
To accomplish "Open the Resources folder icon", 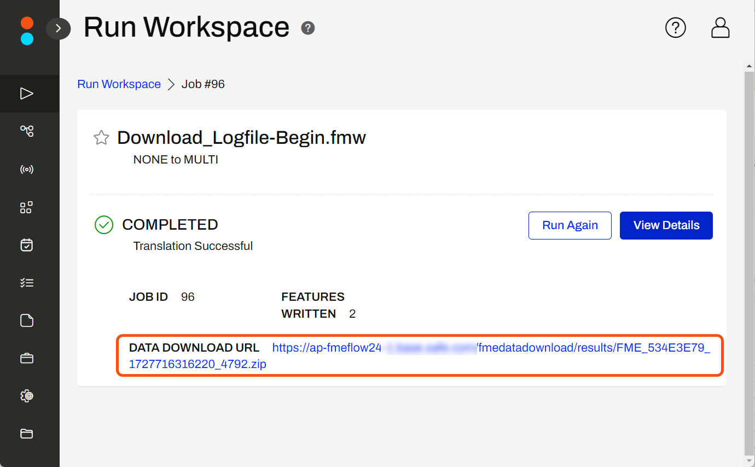I will [x=26, y=434].
